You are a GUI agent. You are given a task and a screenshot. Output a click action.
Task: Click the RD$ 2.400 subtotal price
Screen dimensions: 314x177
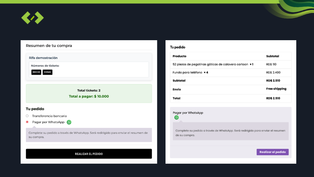[273, 72]
